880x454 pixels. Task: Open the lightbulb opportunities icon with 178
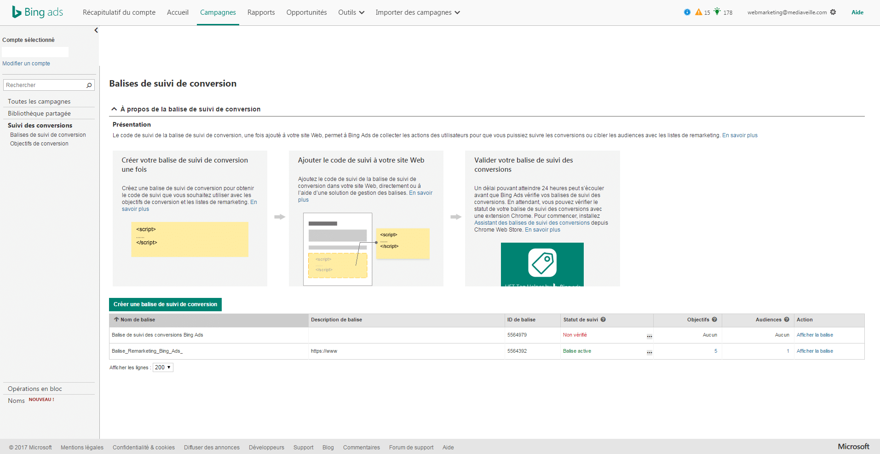pos(717,12)
